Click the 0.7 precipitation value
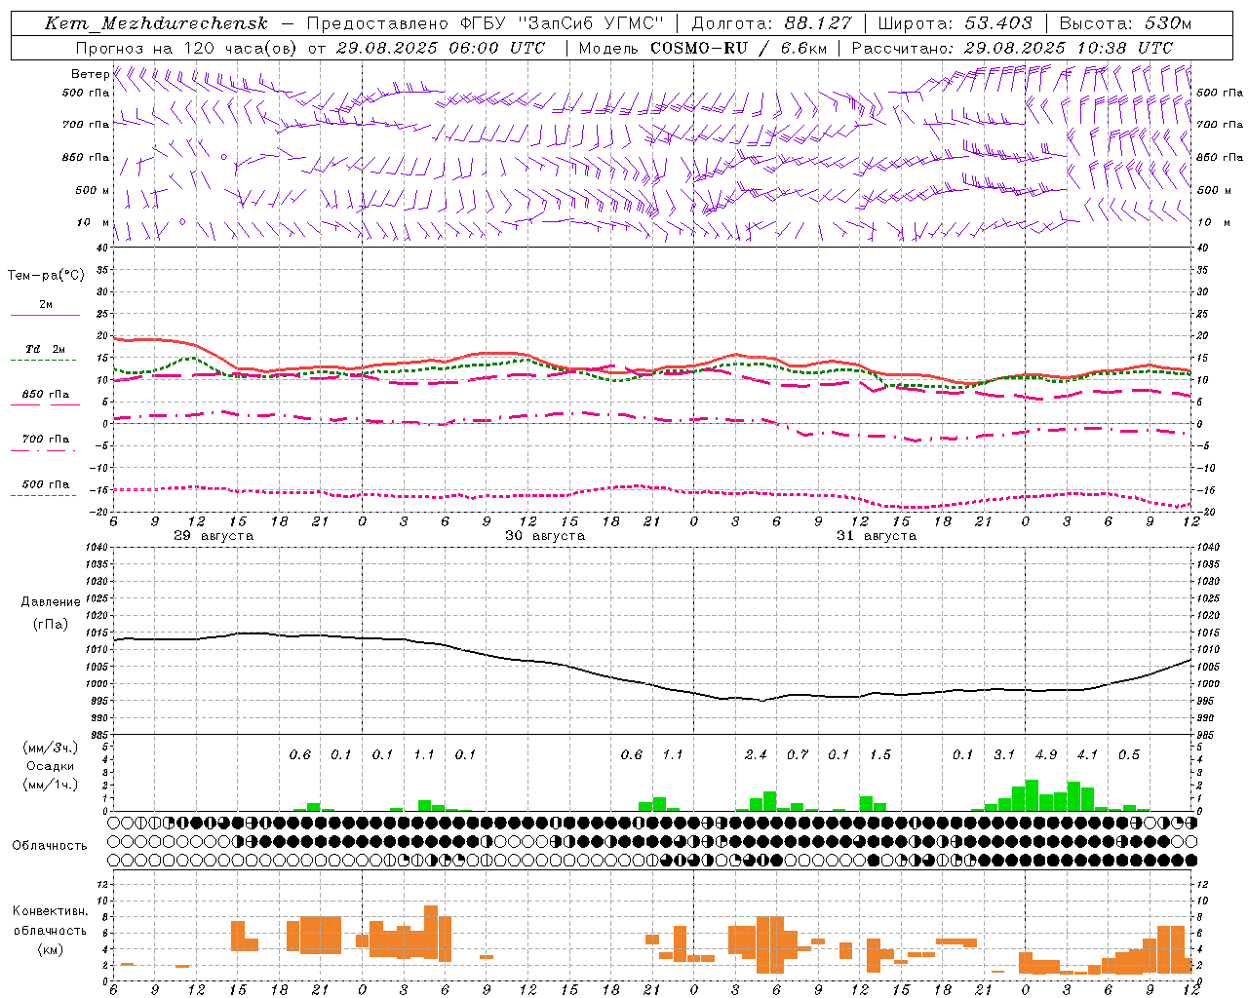Image resolution: width=1248 pixels, height=998 pixels. click(x=798, y=754)
